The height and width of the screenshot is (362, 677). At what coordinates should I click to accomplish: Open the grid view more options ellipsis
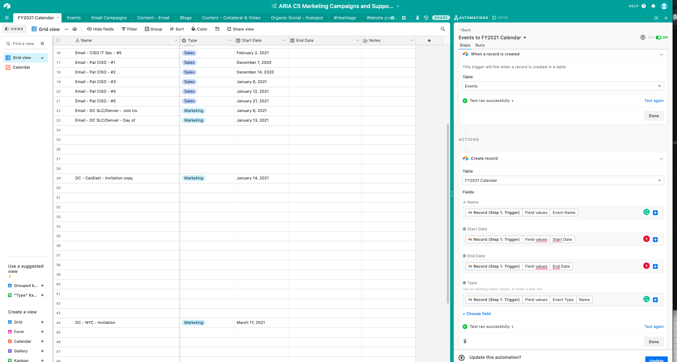[x=66, y=29]
